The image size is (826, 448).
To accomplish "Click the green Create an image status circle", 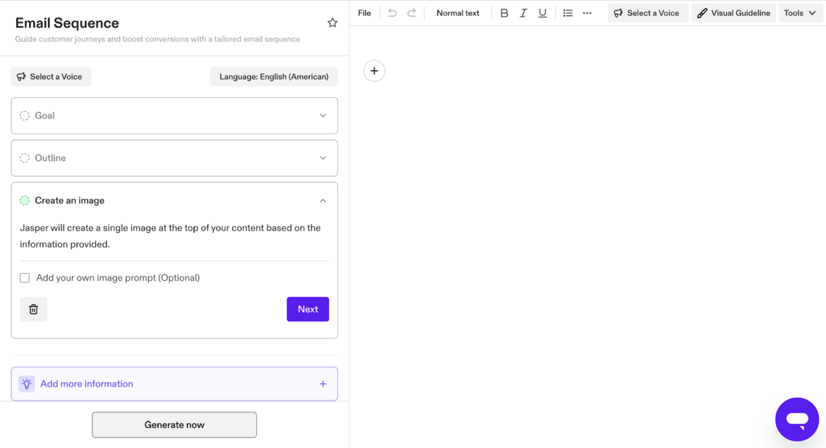I will [x=25, y=200].
